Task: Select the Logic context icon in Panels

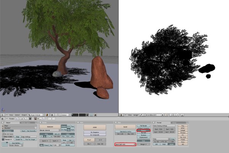Action: (x=17, y=119)
